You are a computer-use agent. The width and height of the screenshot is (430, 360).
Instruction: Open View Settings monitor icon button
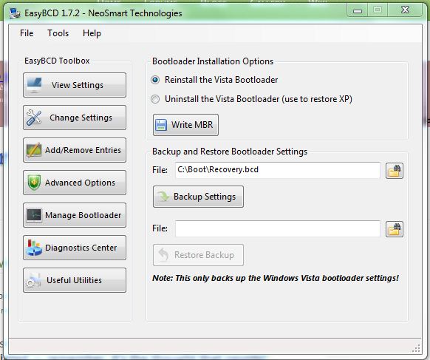click(34, 85)
